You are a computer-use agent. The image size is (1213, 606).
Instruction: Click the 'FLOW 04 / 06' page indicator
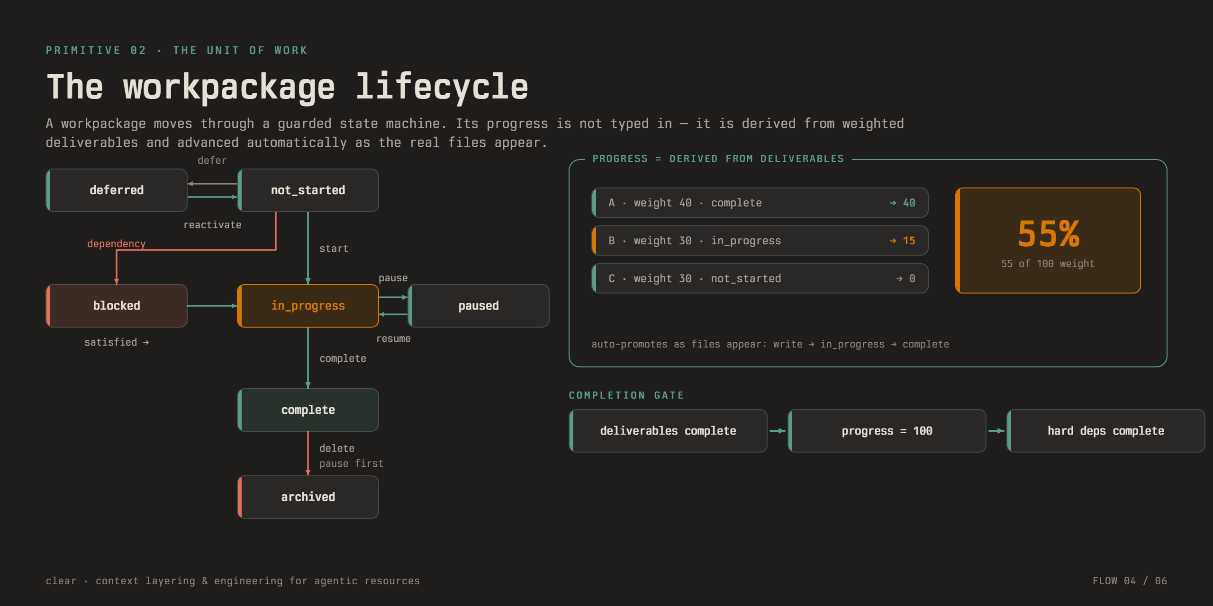pos(1130,581)
